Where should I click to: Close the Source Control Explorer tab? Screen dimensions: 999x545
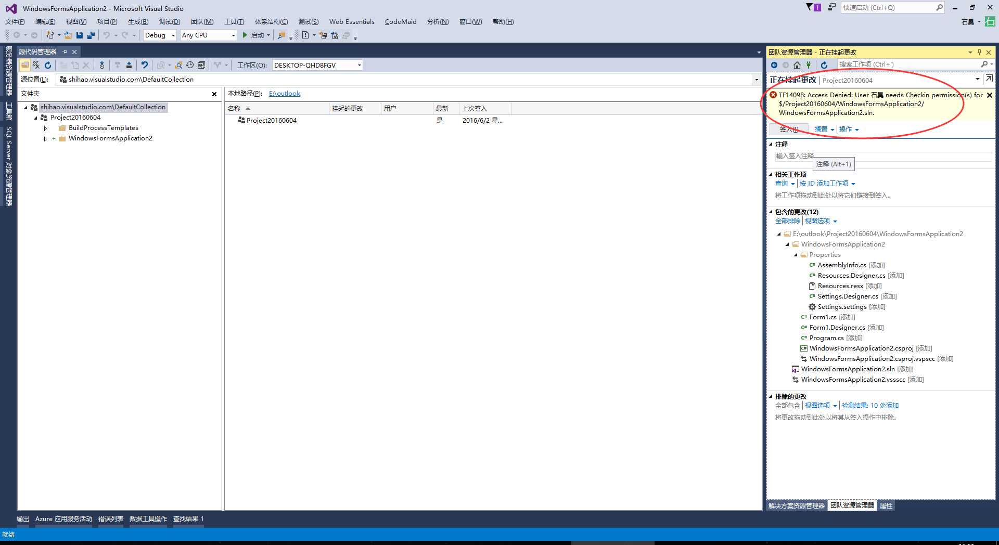(74, 52)
